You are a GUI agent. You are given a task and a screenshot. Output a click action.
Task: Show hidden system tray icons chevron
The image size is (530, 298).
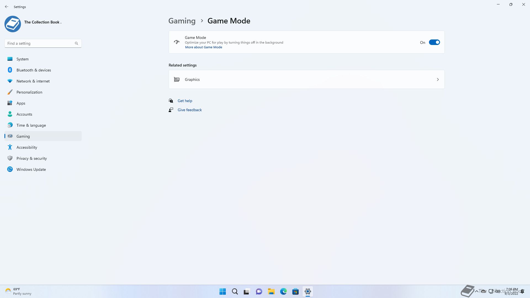pyautogui.click(x=476, y=291)
